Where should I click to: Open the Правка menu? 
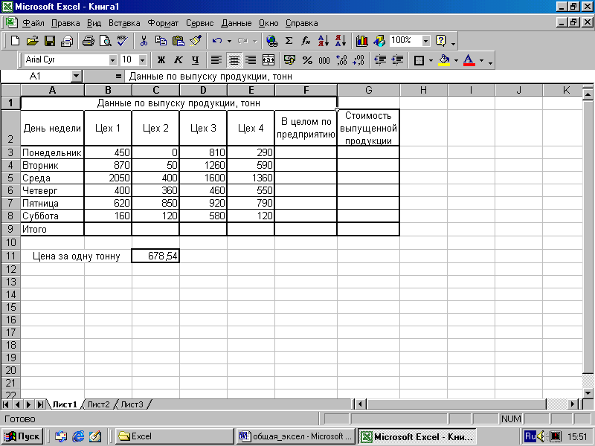click(x=65, y=23)
